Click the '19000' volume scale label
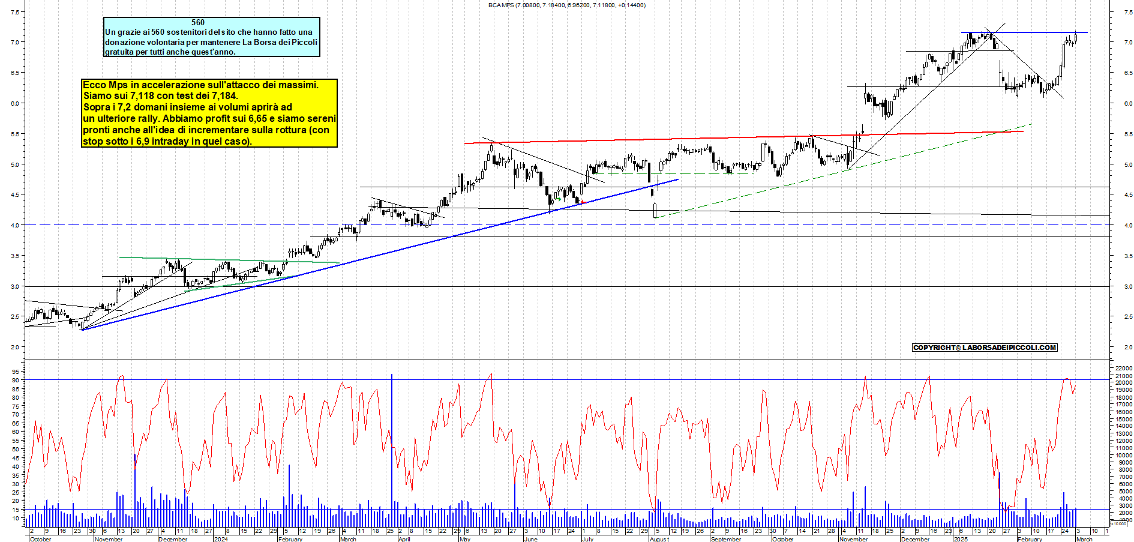The height and width of the screenshot is (542, 1134). pyautogui.click(x=1124, y=390)
